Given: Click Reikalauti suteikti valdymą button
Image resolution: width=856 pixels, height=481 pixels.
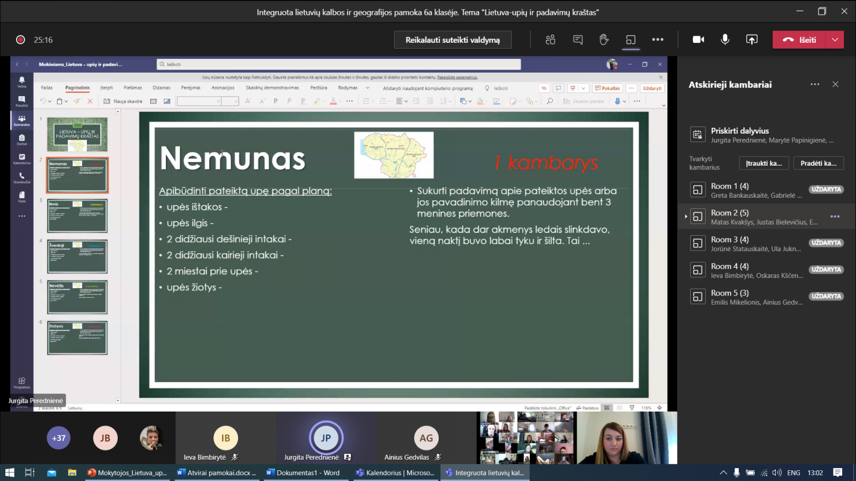Looking at the screenshot, I should point(453,40).
